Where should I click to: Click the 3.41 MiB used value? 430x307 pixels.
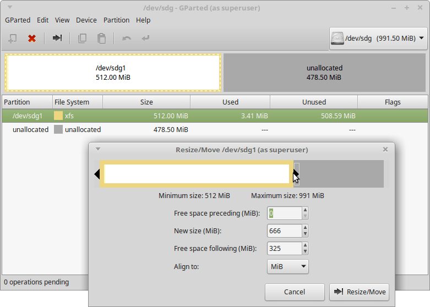(x=254, y=116)
